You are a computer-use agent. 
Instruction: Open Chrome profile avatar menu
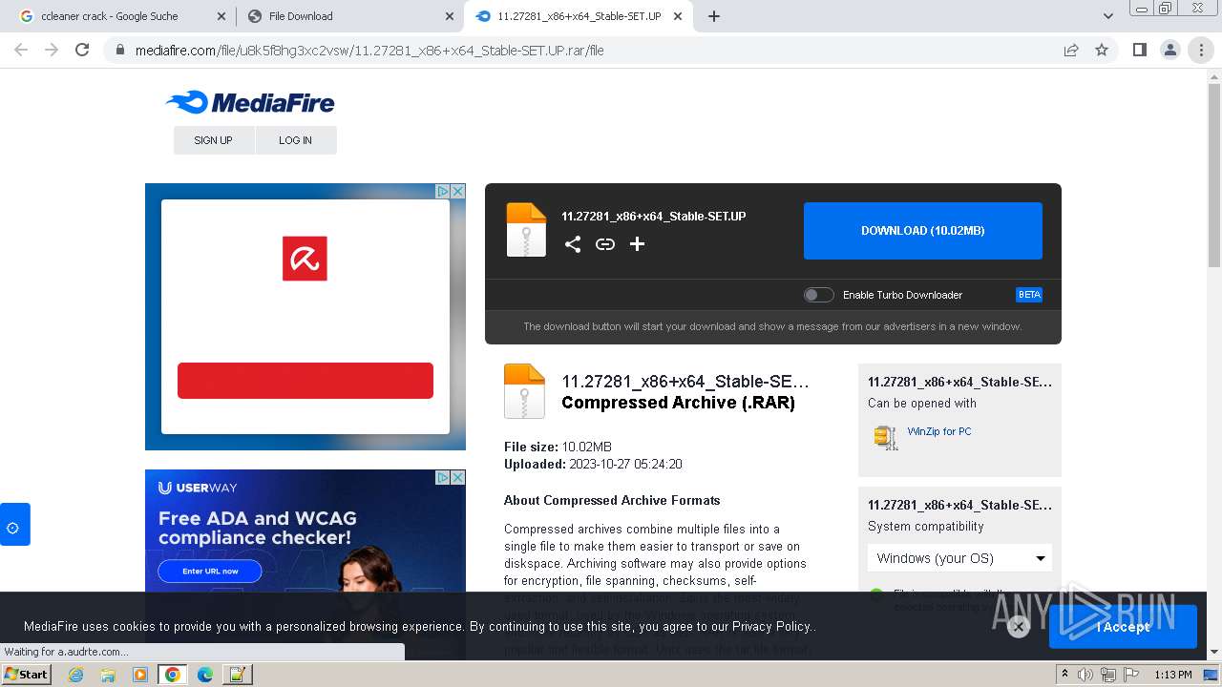[1169, 51]
